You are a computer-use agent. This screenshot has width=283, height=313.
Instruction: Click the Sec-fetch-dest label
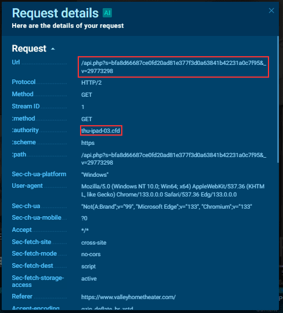(32, 265)
